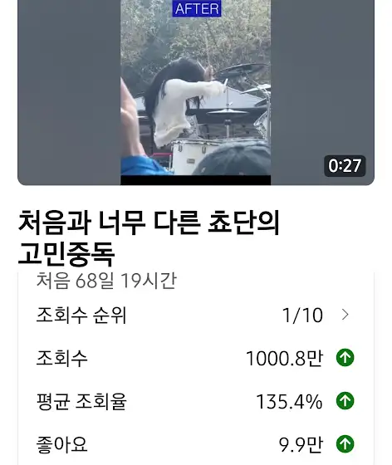Image resolution: width=392 pixels, height=465 pixels.
Task: Open the 조회수 순위 row
Action: coord(196,315)
